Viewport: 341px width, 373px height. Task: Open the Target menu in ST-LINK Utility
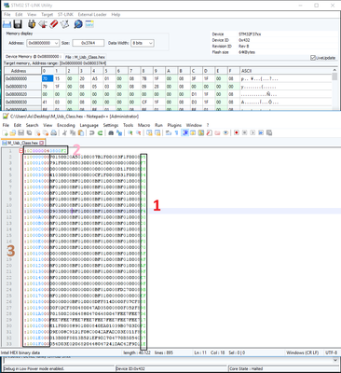click(x=47, y=15)
